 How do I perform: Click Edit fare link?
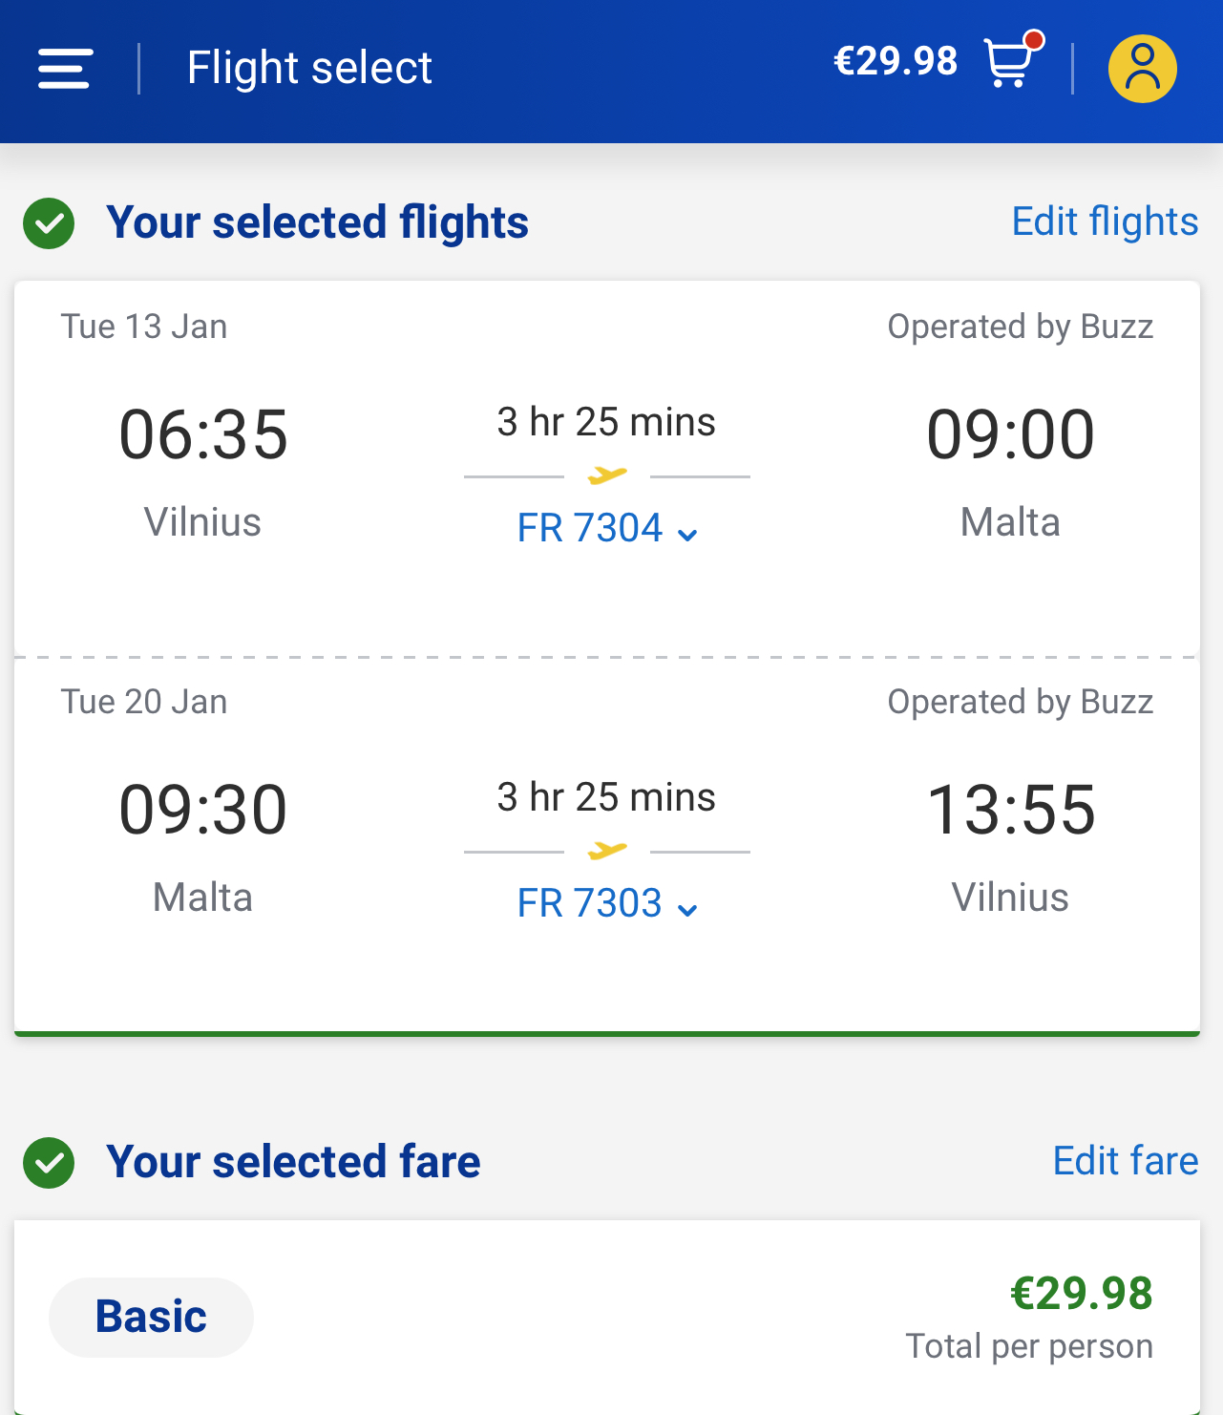click(1125, 1161)
